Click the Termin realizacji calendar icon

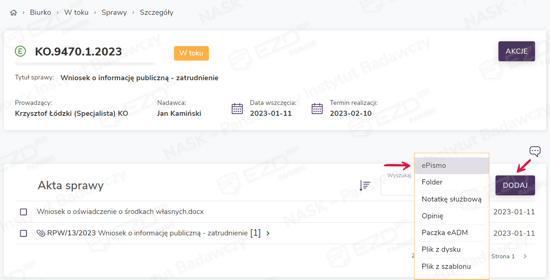pyautogui.click(x=317, y=108)
